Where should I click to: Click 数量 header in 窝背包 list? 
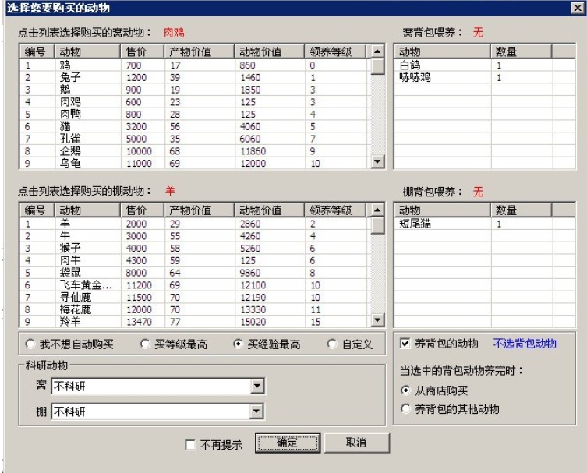[x=521, y=51]
